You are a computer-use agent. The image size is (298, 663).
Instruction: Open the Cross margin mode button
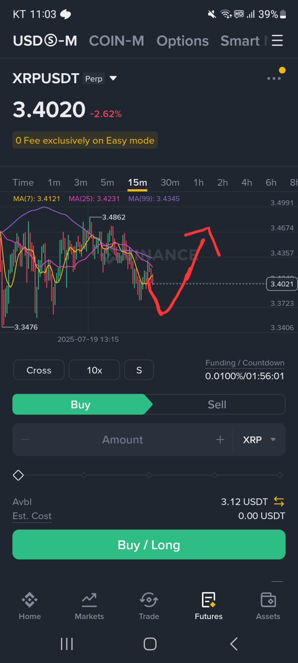(x=39, y=370)
